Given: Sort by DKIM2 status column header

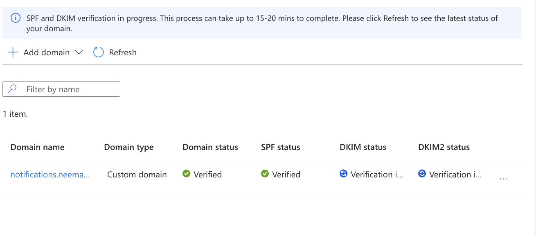Looking at the screenshot, I should (444, 147).
